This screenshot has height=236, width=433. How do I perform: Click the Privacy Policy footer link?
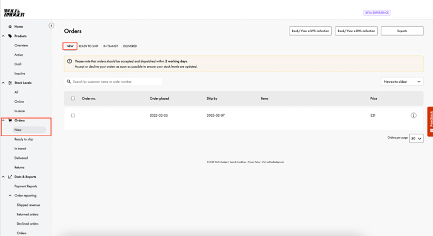(254, 162)
